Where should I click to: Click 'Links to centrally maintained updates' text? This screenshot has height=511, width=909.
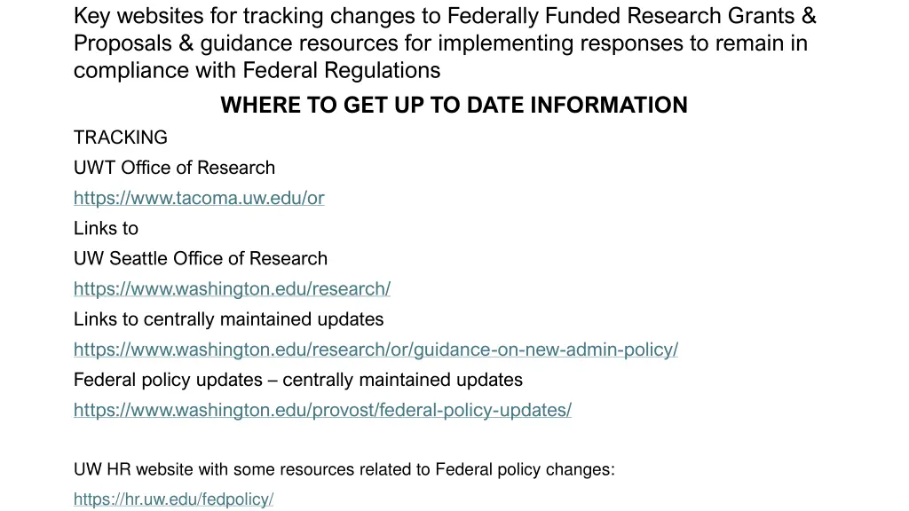[228, 318]
